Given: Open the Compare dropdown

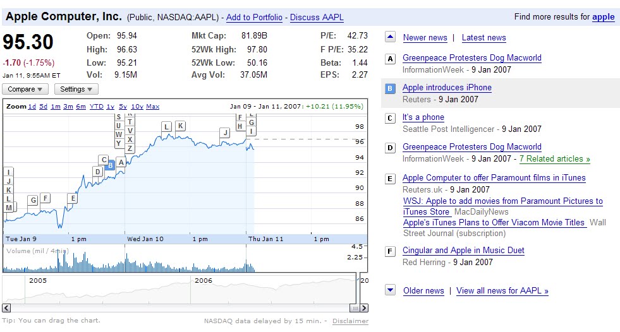Looking at the screenshot, I should point(25,89).
